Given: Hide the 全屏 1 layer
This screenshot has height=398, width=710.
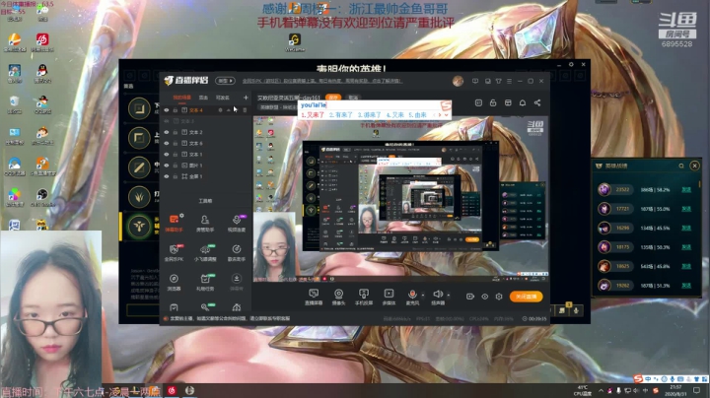Looking at the screenshot, I should pos(167,177).
